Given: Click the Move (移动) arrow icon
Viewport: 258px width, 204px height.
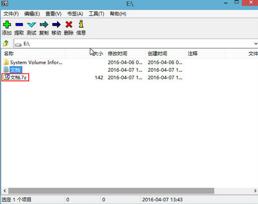Looking at the screenshot, I should (x=56, y=25).
